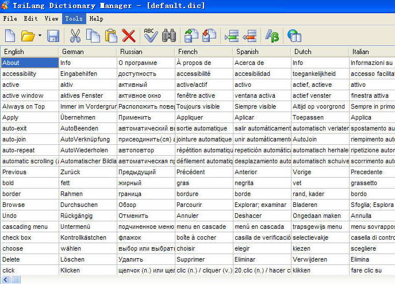The image size is (395, 284).
Task: Insert a row with green arrow icon
Action: [x=232, y=36]
